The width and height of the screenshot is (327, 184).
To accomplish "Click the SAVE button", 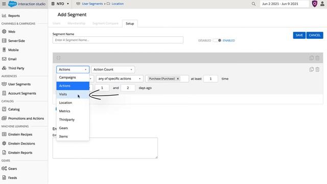I will (299, 35).
